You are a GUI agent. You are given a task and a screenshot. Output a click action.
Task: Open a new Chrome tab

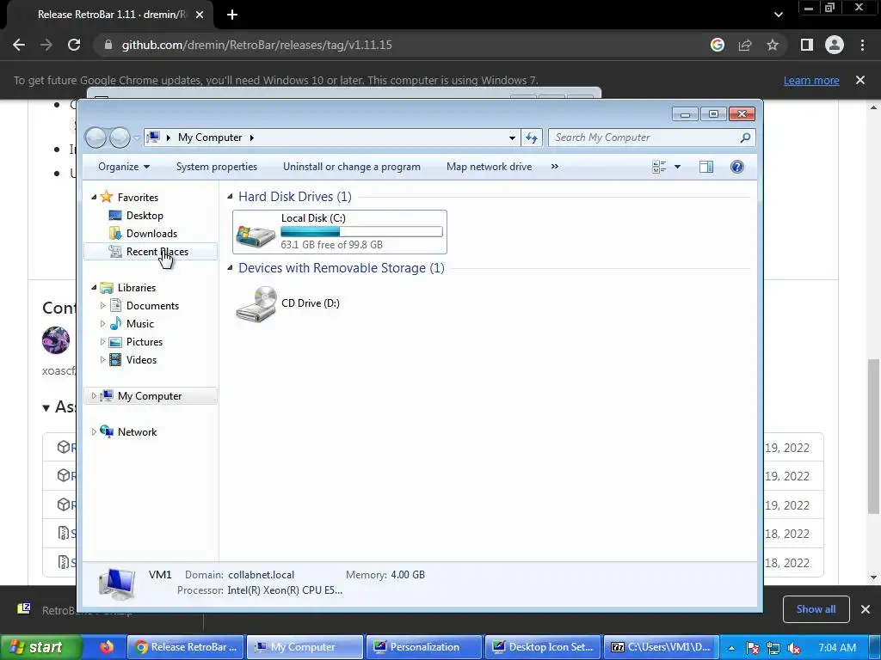(232, 15)
